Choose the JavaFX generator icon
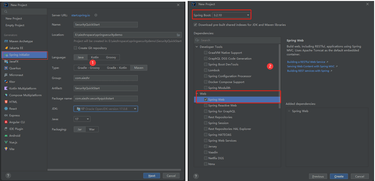The width and height of the screenshot is (375, 181). [6, 62]
